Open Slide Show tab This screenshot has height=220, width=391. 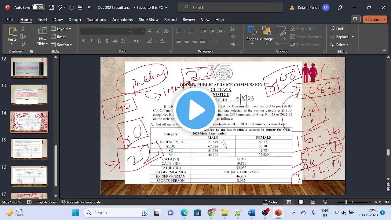tap(148, 20)
